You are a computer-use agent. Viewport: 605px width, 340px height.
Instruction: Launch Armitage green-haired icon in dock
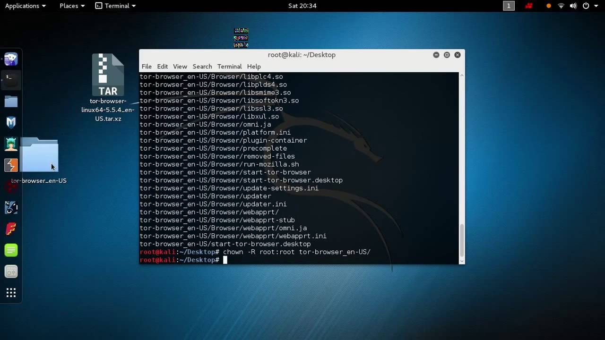click(x=11, y=144)
